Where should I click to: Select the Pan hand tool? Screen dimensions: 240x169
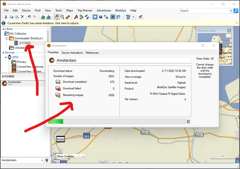click(57, 17)
